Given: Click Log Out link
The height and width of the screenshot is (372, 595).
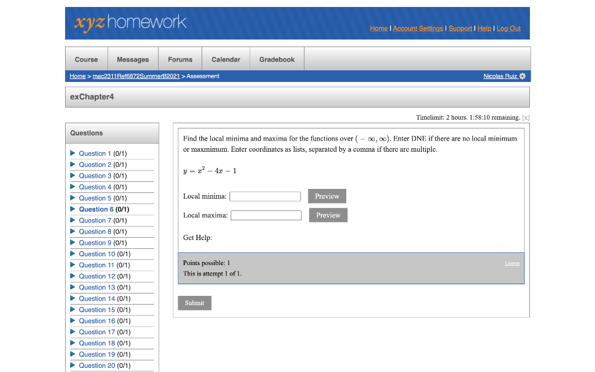Looking at the screenshot, I should tap(509, 28).
